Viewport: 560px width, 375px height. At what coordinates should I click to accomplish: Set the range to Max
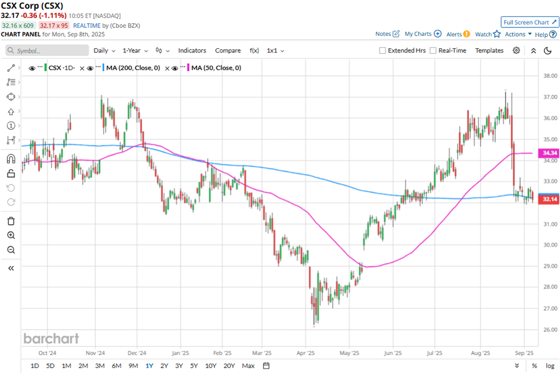point(248,365)
